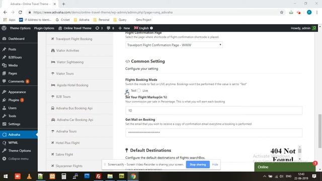Open B2B Tours settings tab

tap(79, 97)
